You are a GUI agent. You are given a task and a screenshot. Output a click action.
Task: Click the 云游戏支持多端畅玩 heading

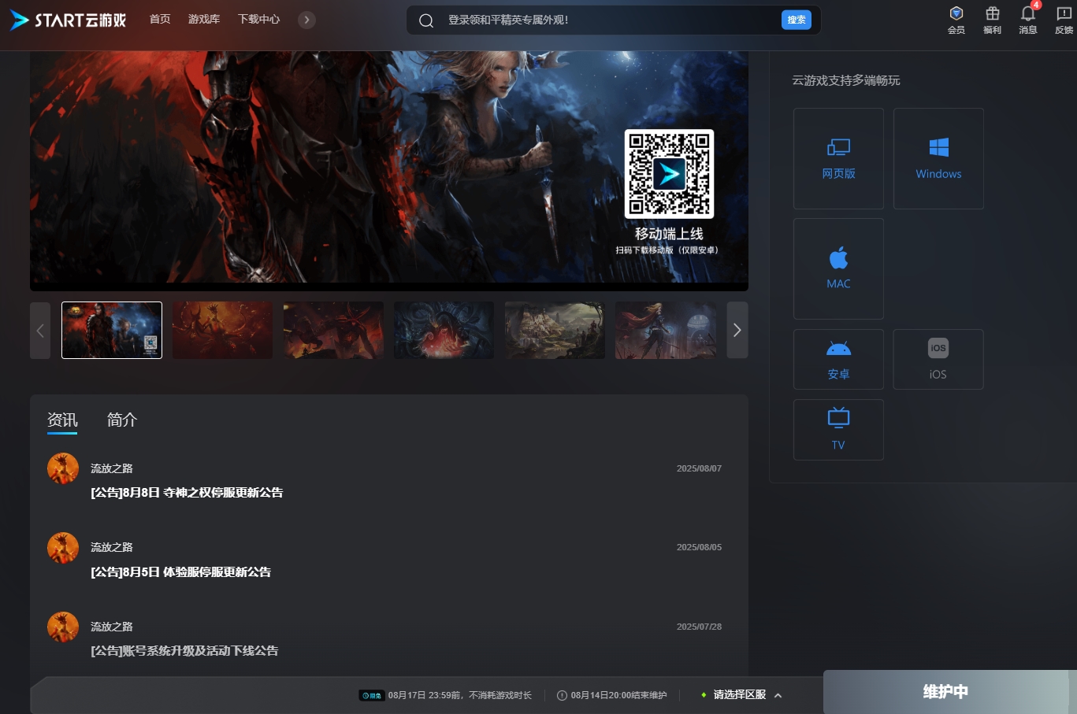(846, 80)
